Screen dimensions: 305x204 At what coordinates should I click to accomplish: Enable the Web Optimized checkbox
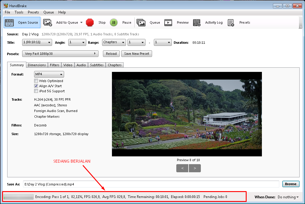(x=36, y=81)
